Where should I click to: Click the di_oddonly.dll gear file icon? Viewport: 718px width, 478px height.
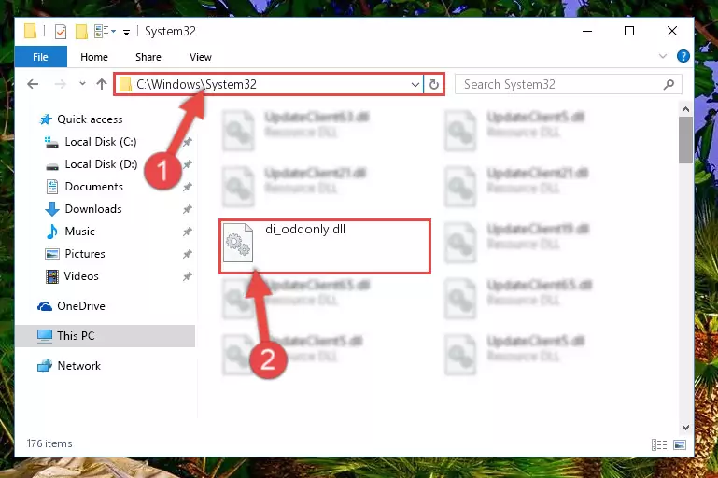click(x=238, y=243)
